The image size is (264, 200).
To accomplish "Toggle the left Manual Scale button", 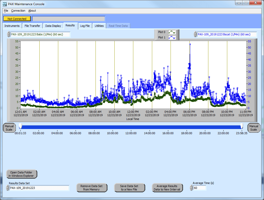I will click(x=9, y=128).
